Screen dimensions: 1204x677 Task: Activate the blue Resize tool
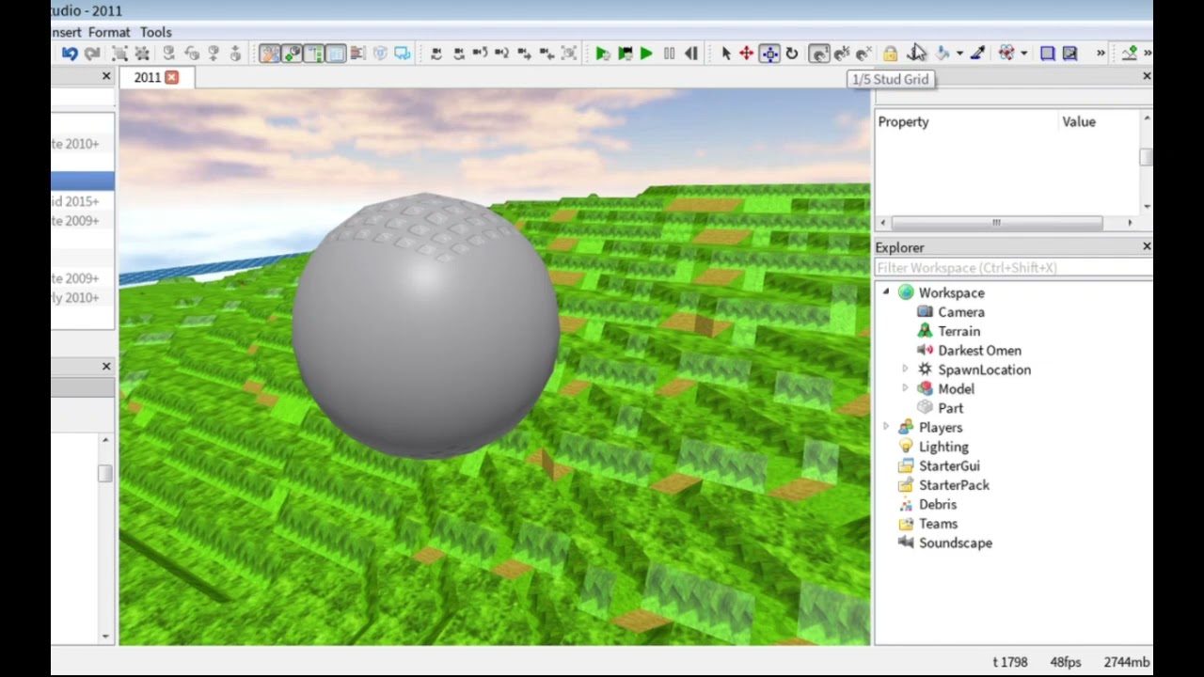tap(769, 54)
